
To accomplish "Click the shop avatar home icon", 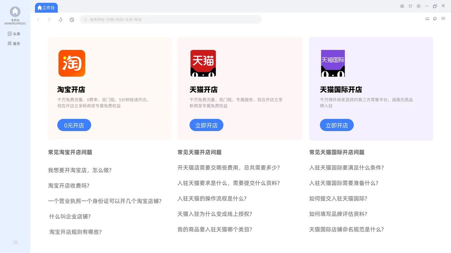I will point(15,11).
